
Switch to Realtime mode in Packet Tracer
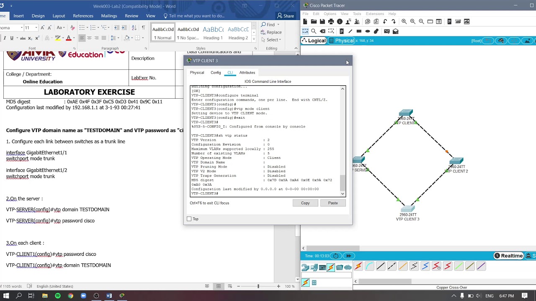tap(508, 256)
